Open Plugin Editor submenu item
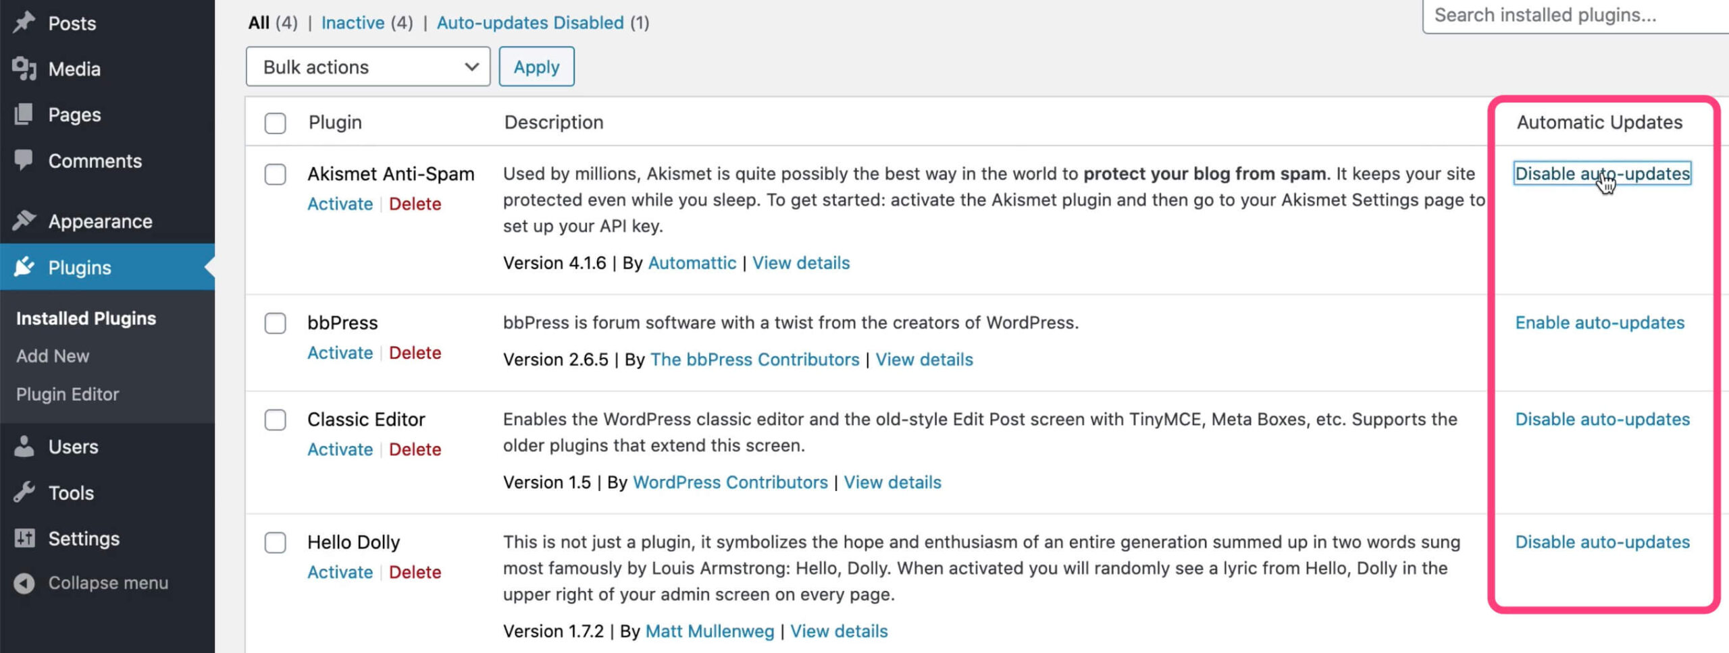Image resolution: width=1729 pixels, height=653 pixels. [68, 394]
